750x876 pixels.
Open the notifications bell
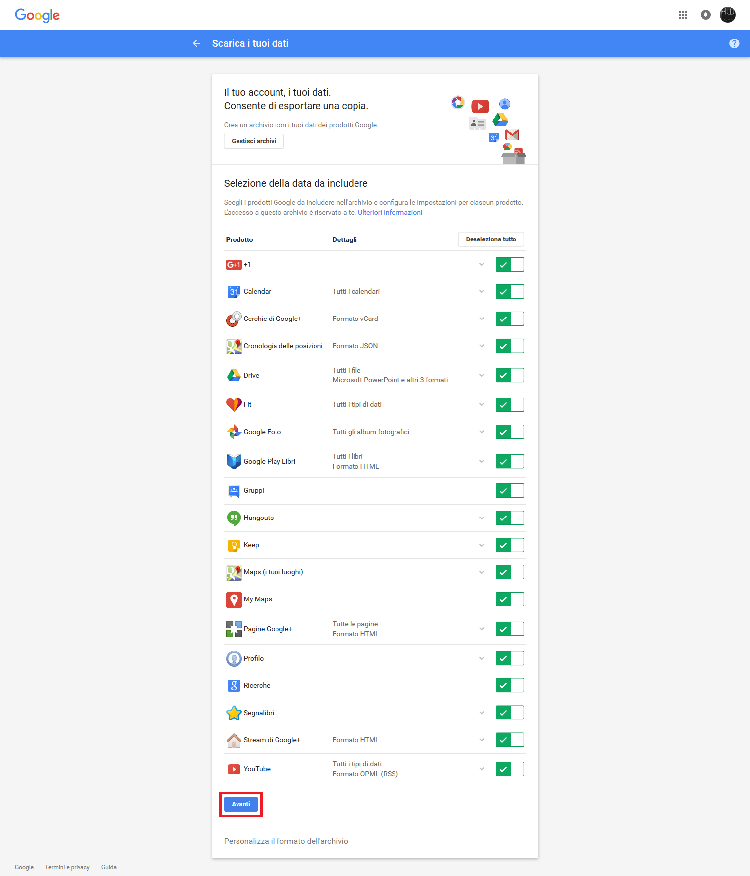click(x=706, y=15)
